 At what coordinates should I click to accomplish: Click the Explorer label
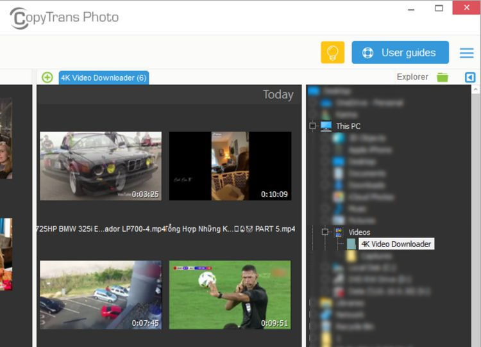tap(412, 77)
